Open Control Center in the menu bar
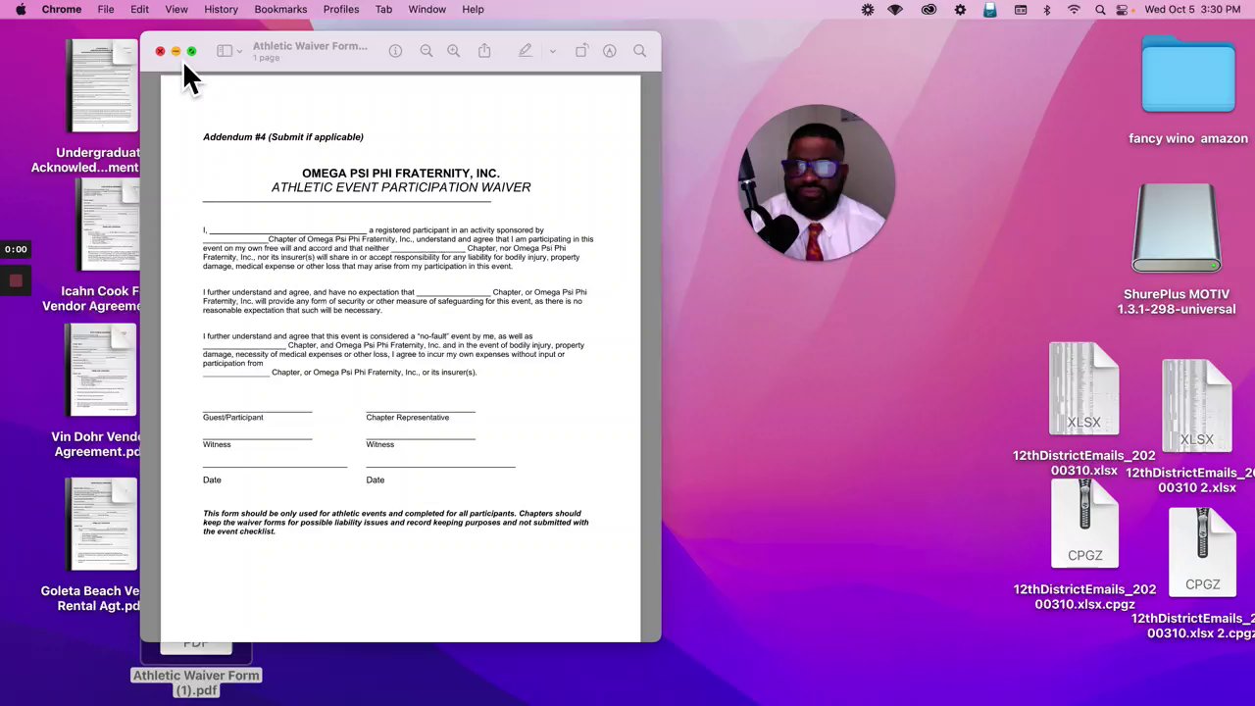 click(1123, 9)
